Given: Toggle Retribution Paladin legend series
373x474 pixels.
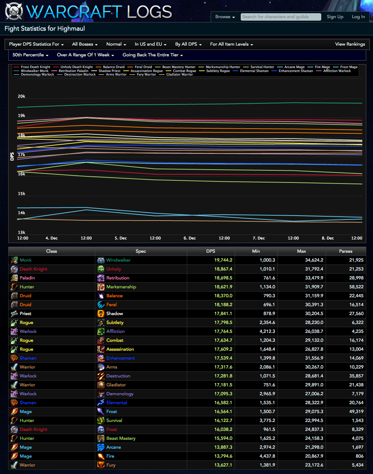Looking at the screenshot, I should [70, 71].
